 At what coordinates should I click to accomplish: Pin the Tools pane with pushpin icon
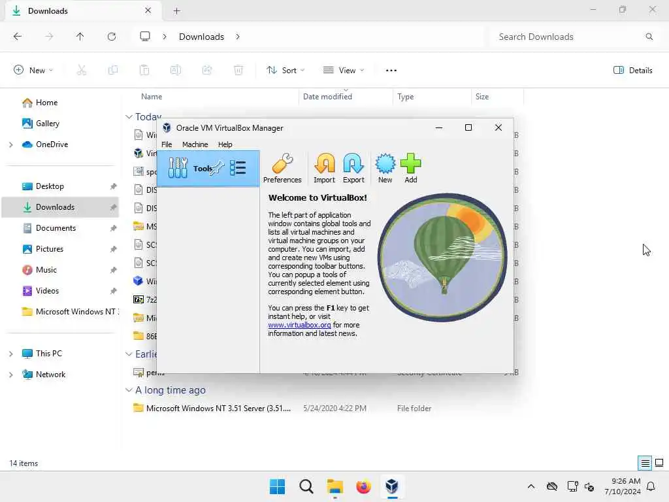tap(217, 167)
